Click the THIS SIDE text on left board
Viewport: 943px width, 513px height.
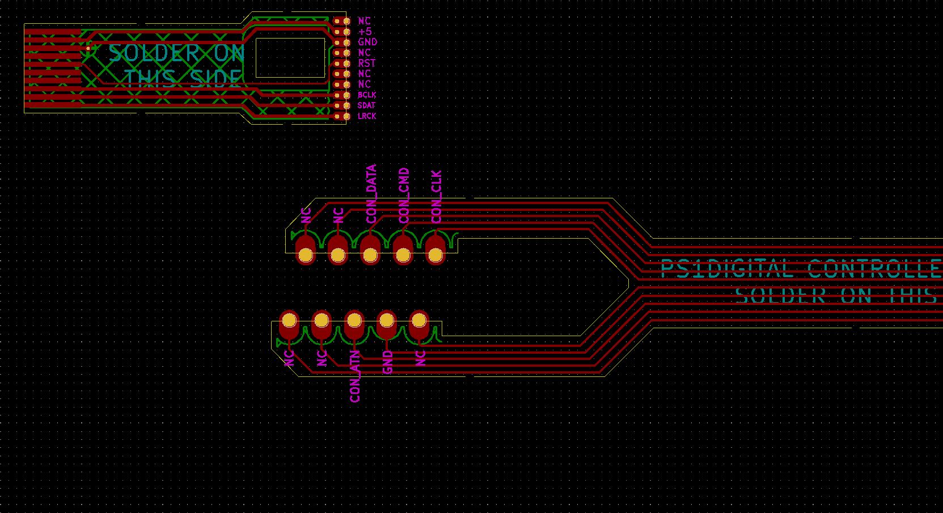[x=183, y=78]
